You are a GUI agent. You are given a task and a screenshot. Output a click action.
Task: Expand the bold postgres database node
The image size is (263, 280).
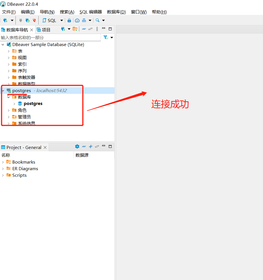14,104
